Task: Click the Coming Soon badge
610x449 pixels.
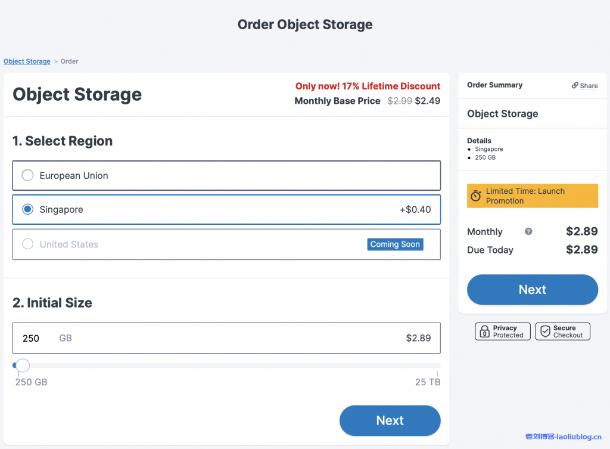Action: click(x=395, y=244)
